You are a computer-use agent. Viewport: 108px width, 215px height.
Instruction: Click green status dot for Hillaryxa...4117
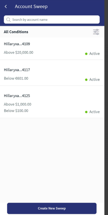86,80
